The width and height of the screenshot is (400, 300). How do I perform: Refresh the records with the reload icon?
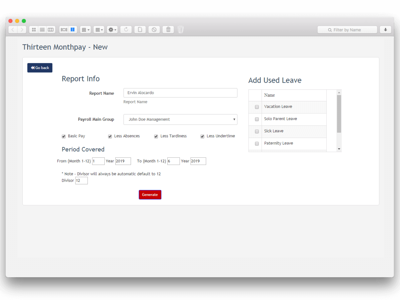click(x=126, y=29)
